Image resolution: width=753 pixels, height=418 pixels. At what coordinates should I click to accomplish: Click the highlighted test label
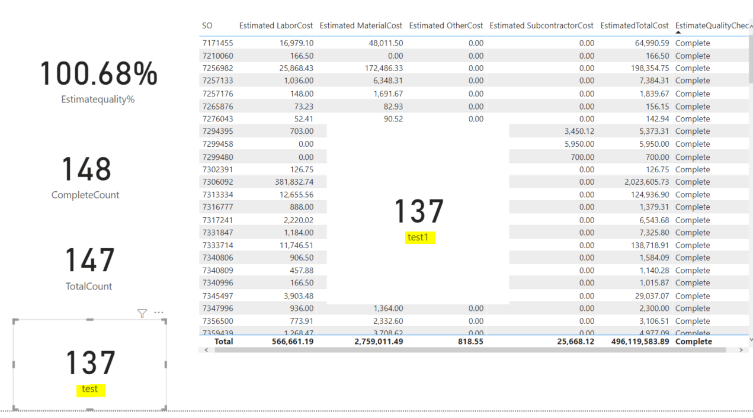90,389
